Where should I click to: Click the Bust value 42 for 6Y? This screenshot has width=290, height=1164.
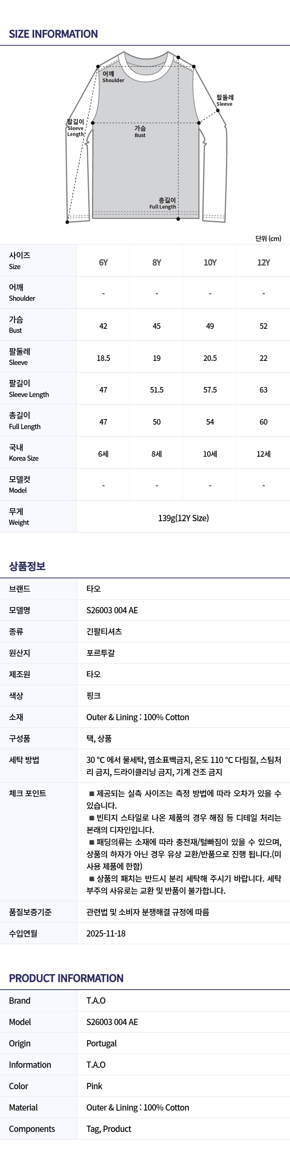[103, 326]
